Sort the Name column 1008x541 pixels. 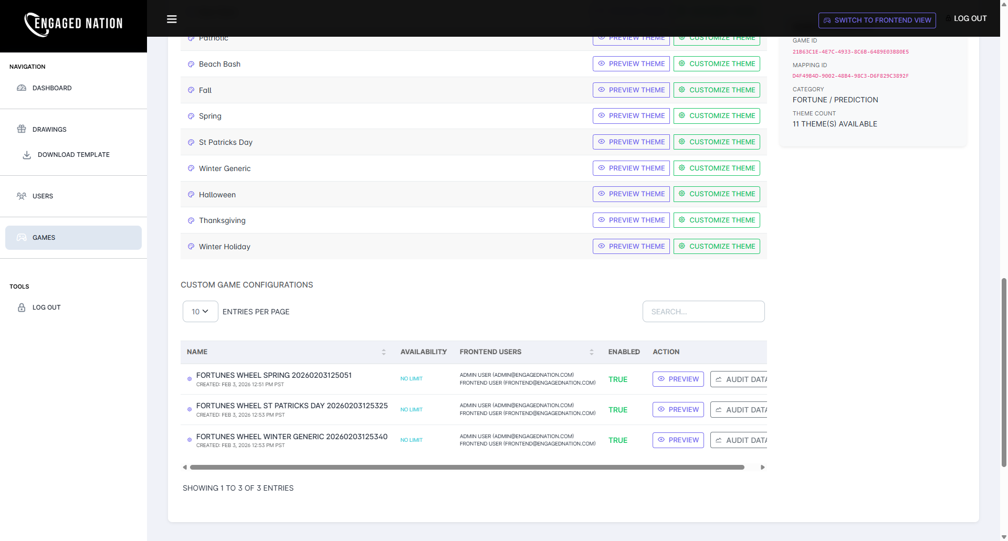383,352
